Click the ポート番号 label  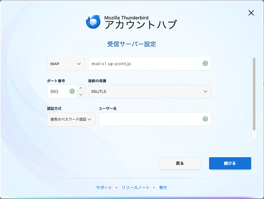click(x=56, y=81)
